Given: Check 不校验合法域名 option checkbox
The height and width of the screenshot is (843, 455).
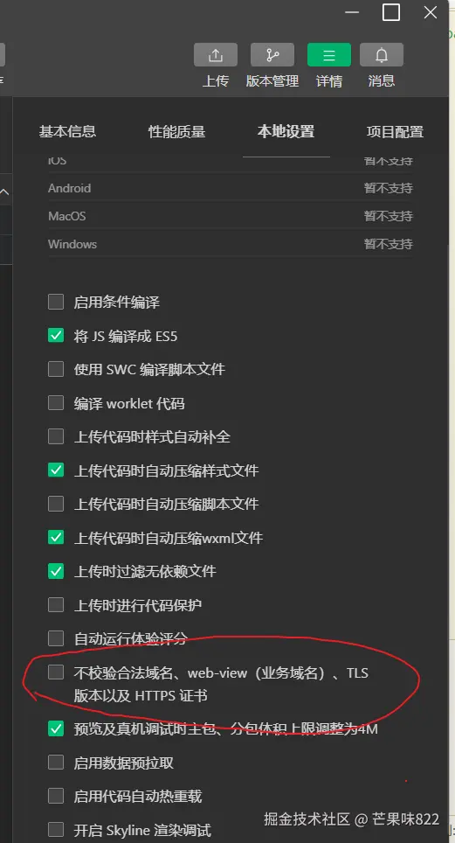Looking at the screenshot, I should point(56,672).
